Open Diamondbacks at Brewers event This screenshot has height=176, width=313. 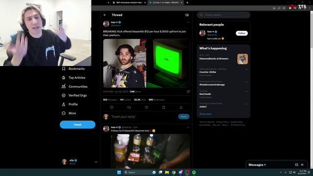tap(214, 59)
